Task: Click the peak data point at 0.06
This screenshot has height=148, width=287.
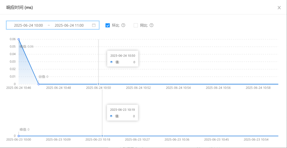Action: point(19,39)
